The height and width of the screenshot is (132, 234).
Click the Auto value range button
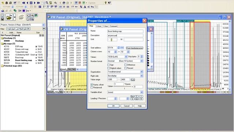[133, 80]
